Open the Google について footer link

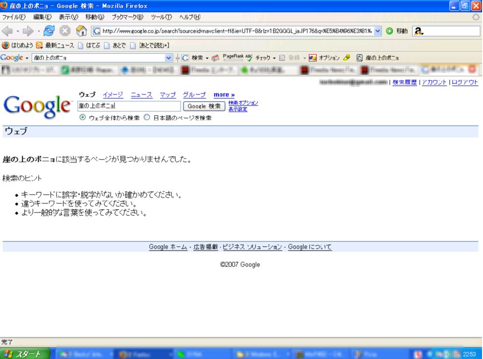click(x=310, y=247)
